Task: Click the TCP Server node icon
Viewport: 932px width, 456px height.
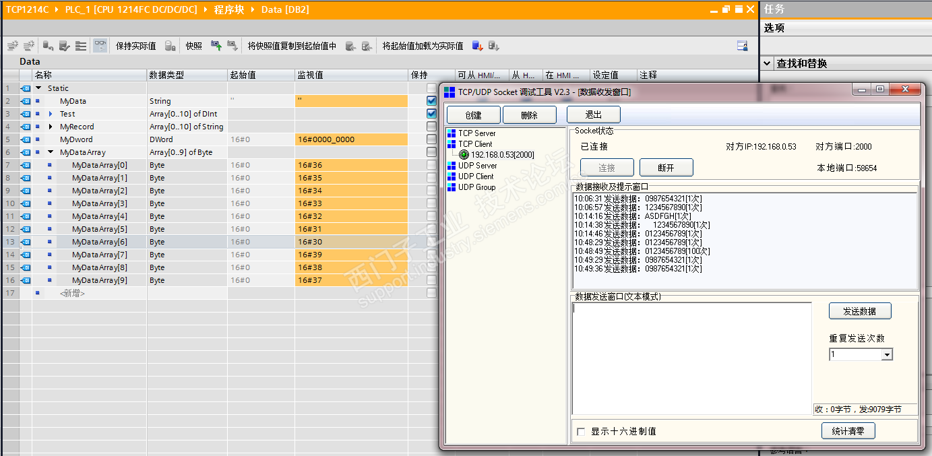Action: pos(451,133)
